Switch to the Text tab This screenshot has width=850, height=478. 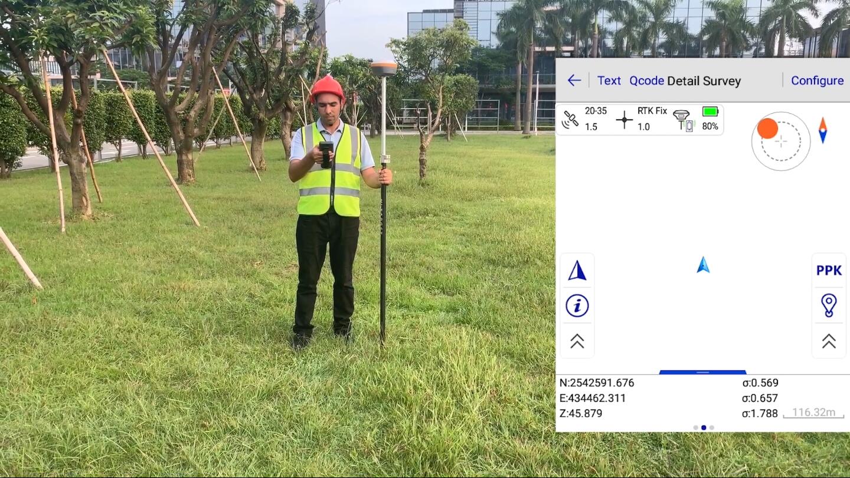pyautogui.click(x=609, y=81)
